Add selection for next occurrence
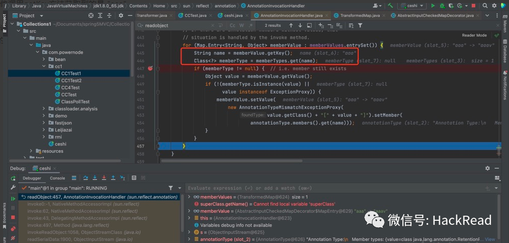Viewport: 509px width, 243px height. click(x=321, y=25)
